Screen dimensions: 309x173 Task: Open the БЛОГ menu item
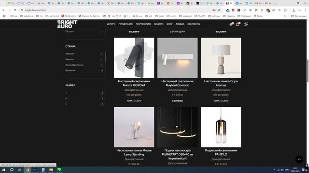169,24
